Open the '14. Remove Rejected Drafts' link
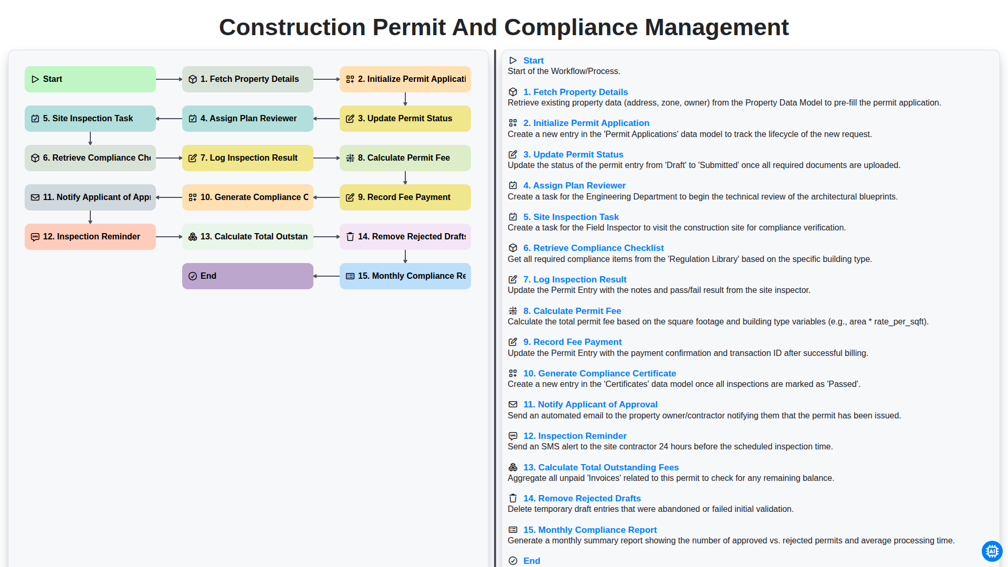1008x567 pixels. point(582,498)
